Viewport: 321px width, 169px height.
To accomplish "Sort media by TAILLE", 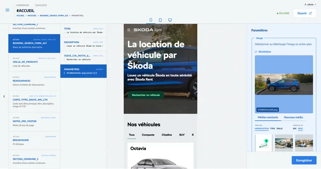I will pos(279,129).
